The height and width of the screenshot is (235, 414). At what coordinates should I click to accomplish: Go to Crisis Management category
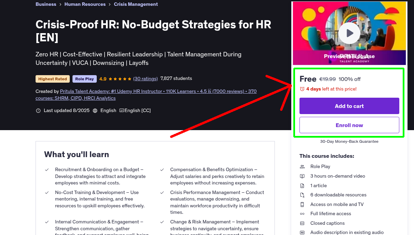(136, 4)
